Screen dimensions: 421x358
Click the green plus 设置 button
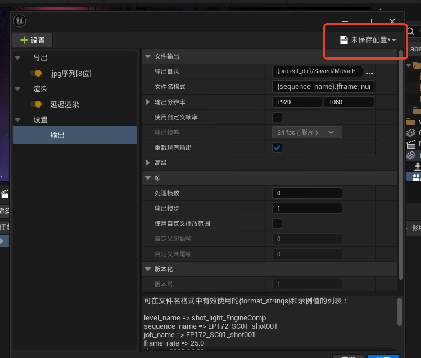click(x=33, y=40)
